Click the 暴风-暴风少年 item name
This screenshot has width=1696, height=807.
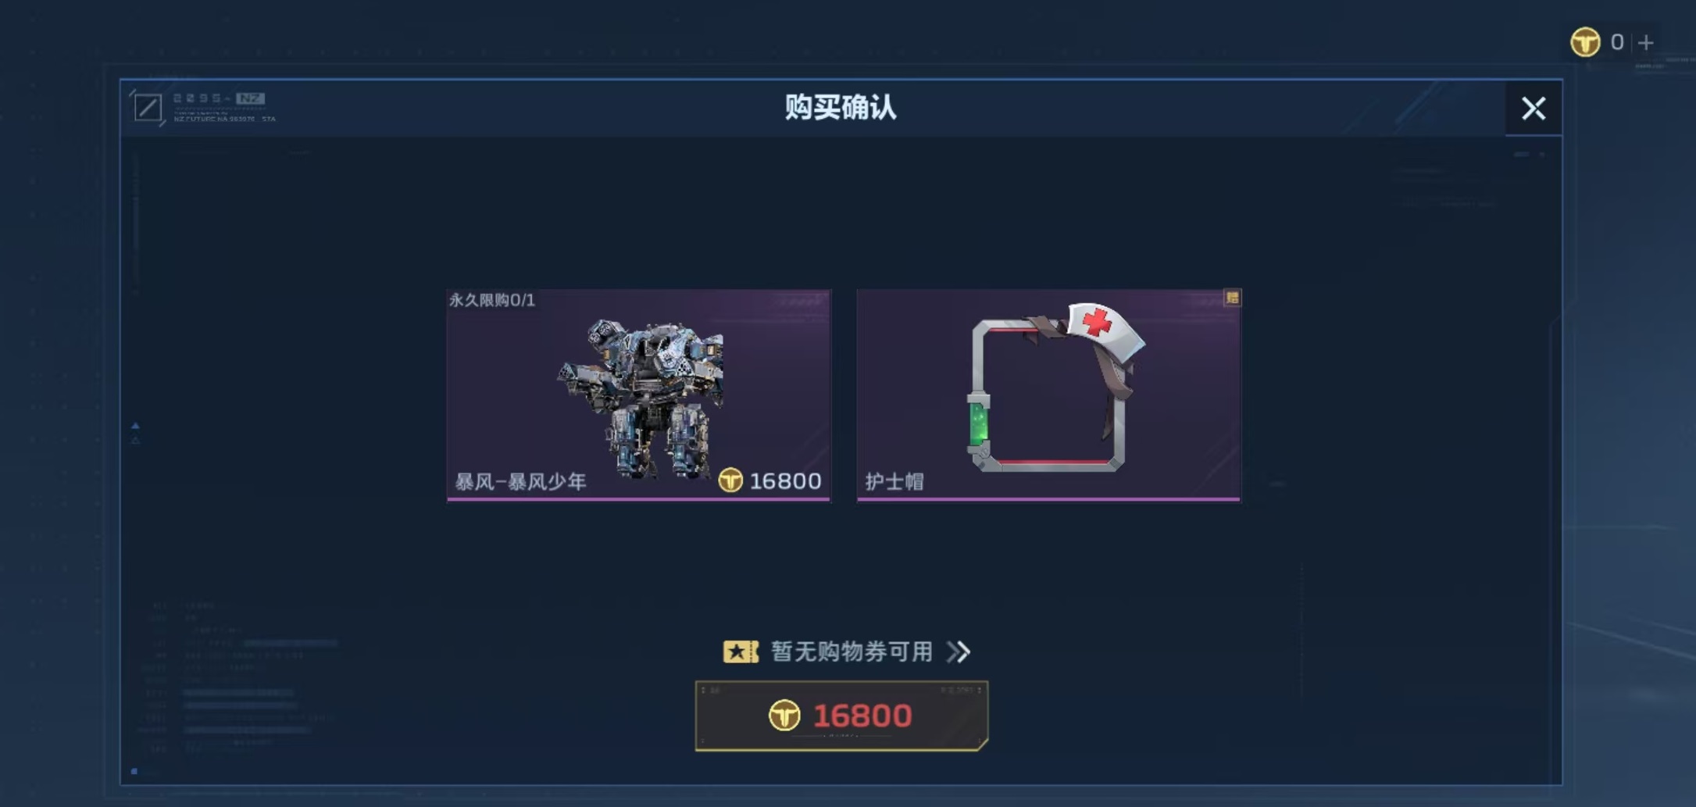click(520, 482)
